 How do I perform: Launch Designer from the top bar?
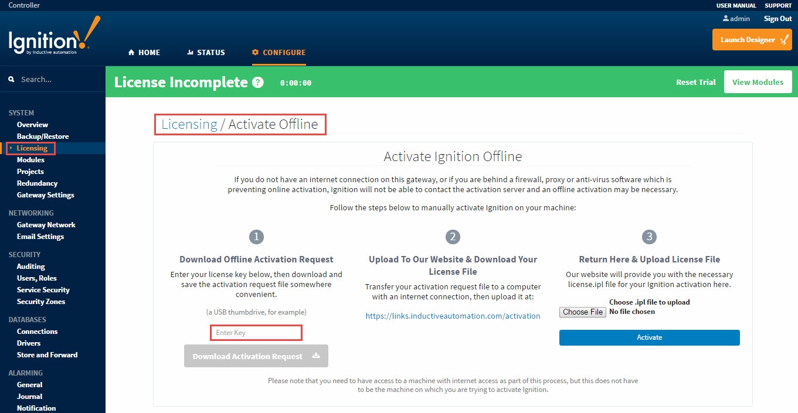pos(752,39)
